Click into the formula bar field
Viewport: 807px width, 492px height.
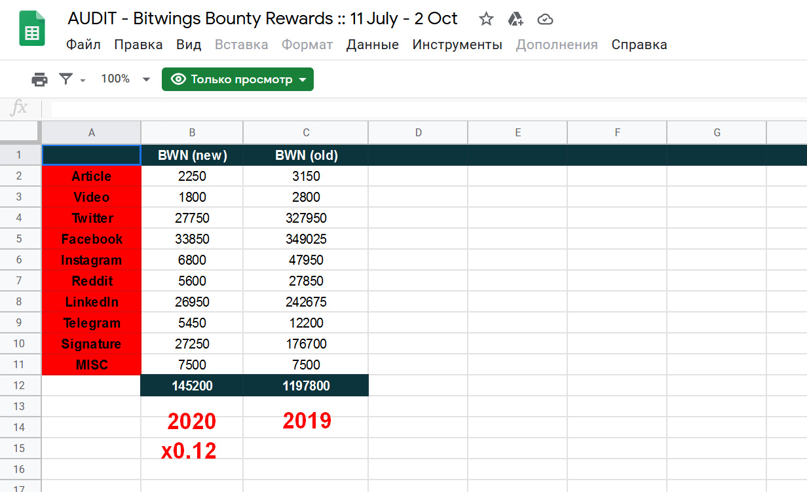click(428, 109)
